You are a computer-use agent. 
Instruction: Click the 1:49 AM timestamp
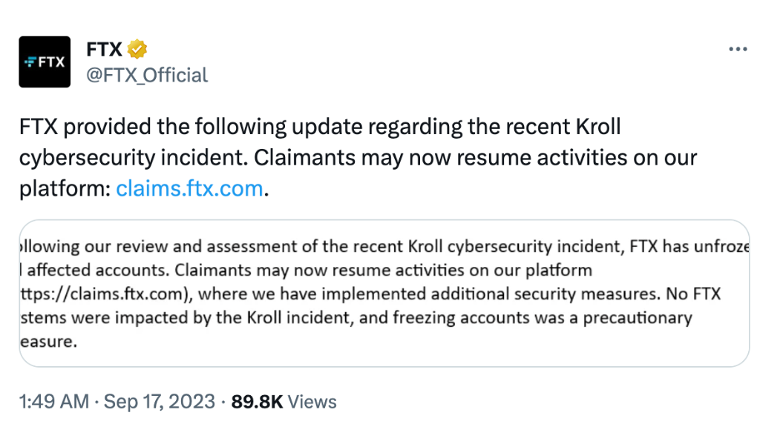[53, 402]
